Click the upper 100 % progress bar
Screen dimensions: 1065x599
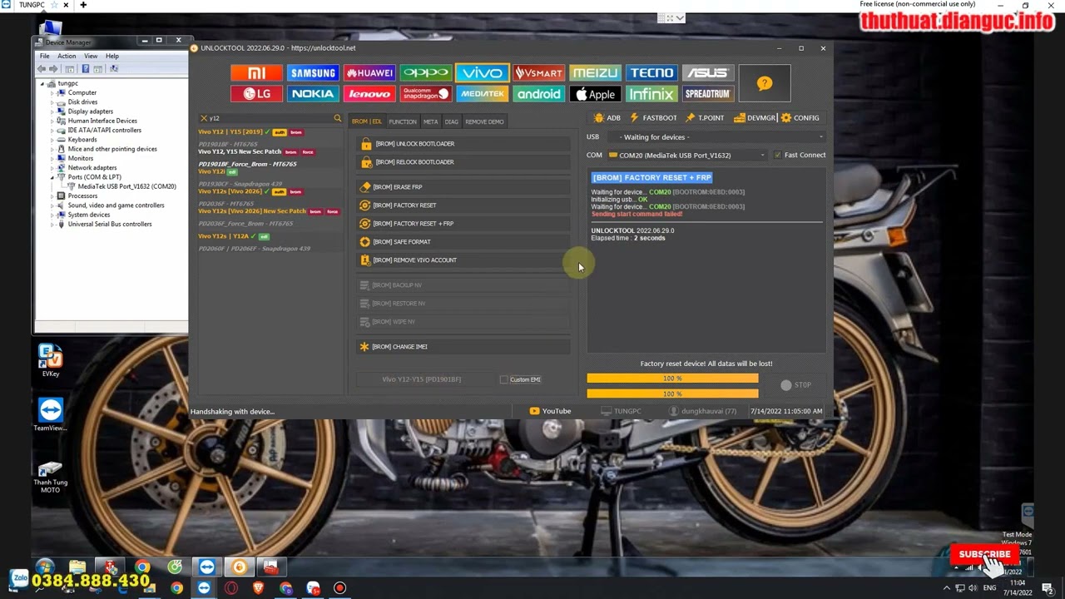pos(672,379)
